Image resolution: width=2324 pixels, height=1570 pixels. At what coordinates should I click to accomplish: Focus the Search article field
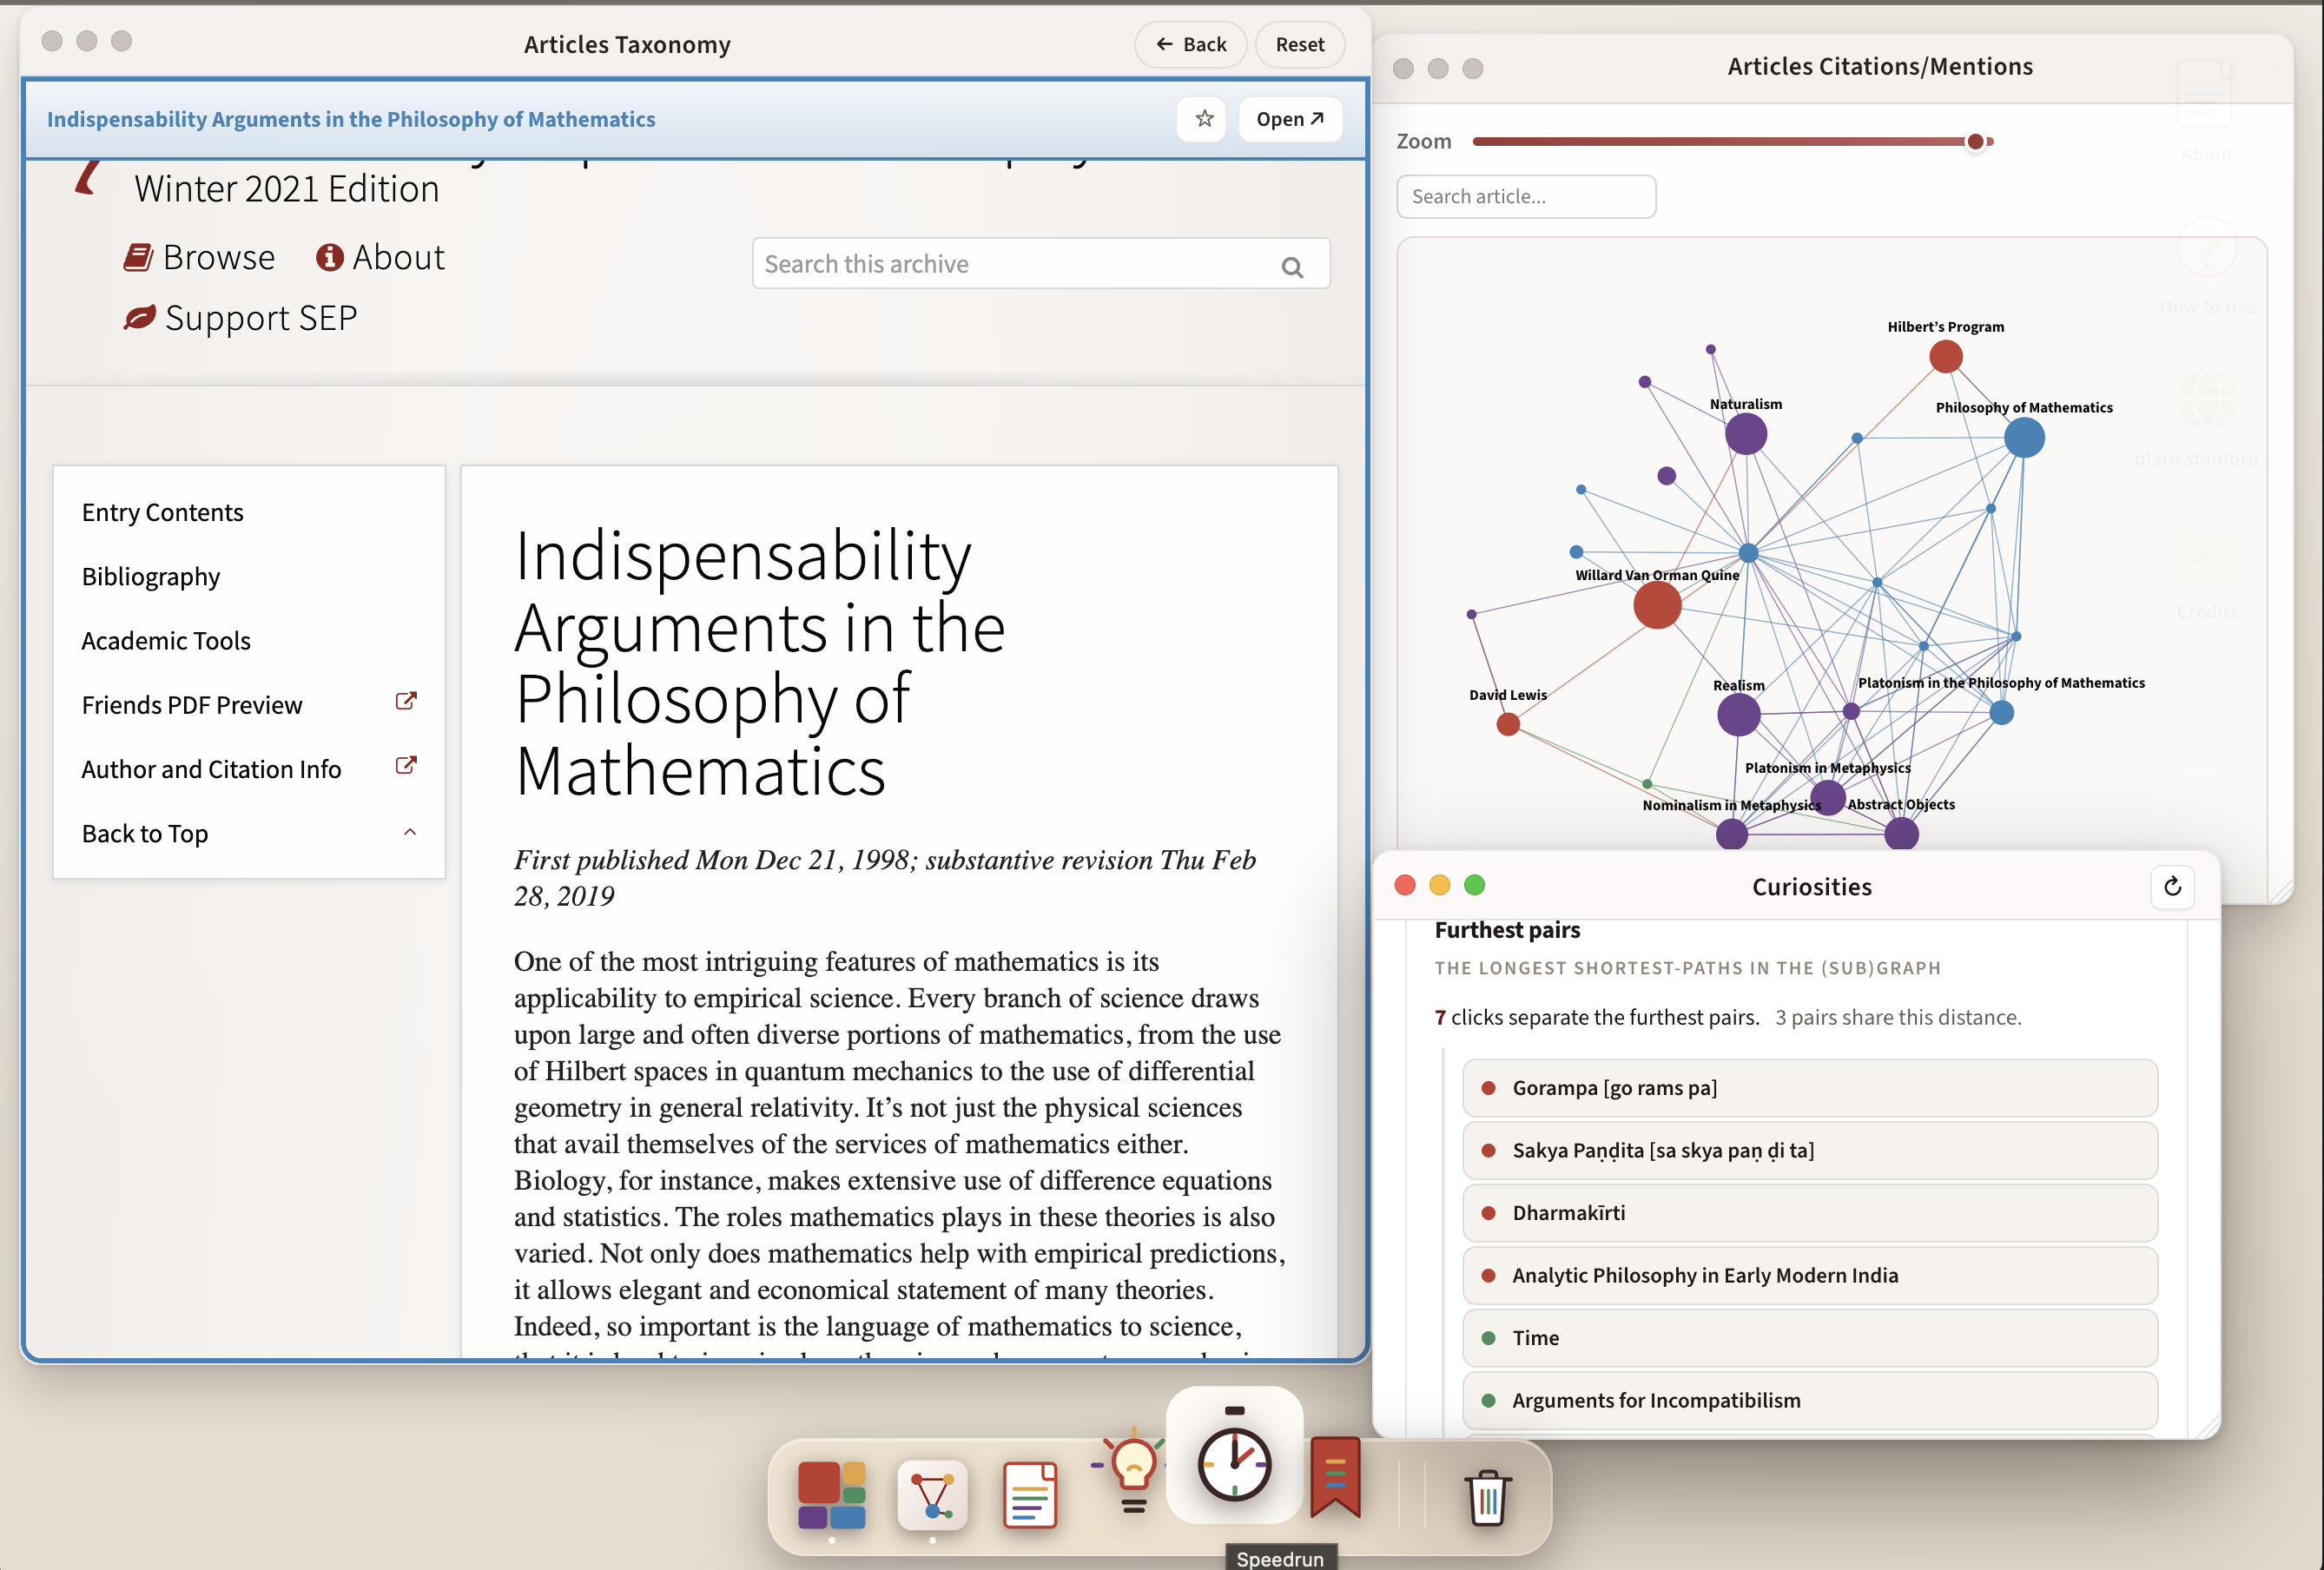(1526, 197)
